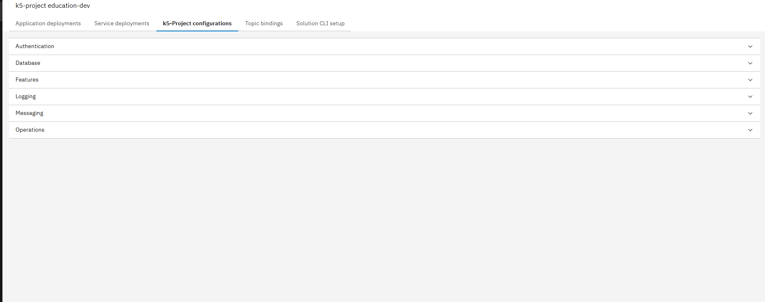Image resolution: width=765 pixels, height=302 pixels.
Task: Expand the Authentication section label
Action: pyautogui.click(x=35, y=46)
